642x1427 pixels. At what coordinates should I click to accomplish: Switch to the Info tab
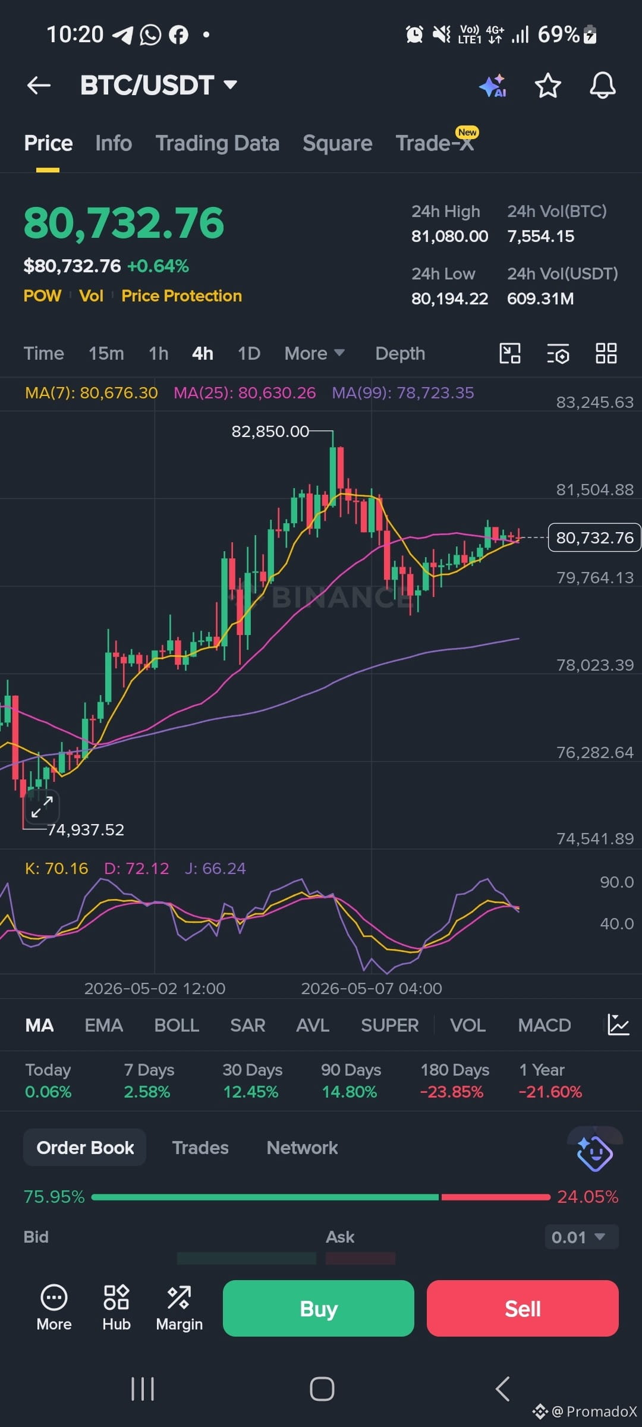point(114,143)
